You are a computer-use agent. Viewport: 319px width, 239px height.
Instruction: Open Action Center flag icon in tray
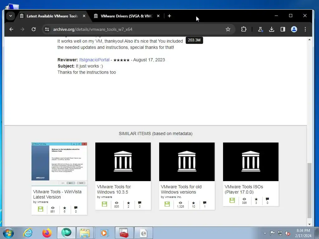coord(272,233)
